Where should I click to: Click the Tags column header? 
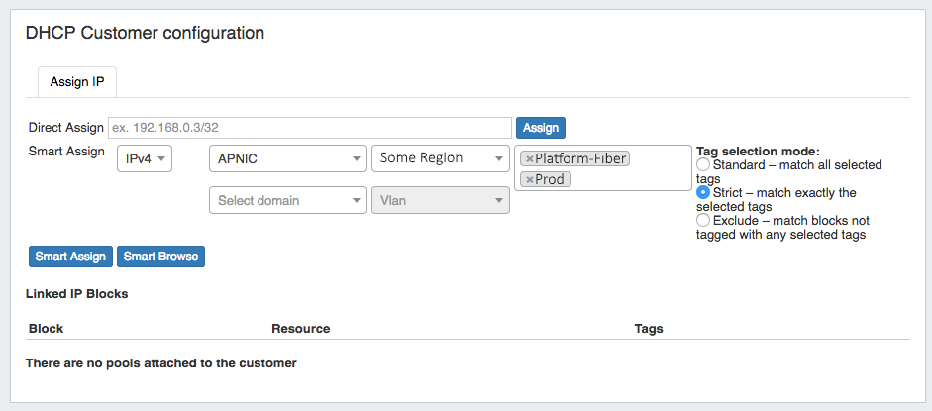[x=649, y=329]
